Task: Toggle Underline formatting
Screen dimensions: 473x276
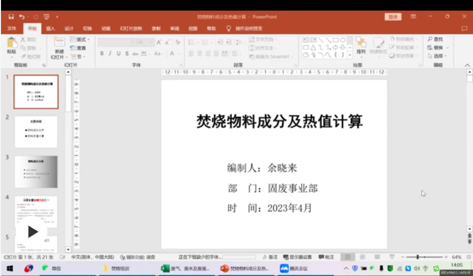Action: tap(118, 54)
